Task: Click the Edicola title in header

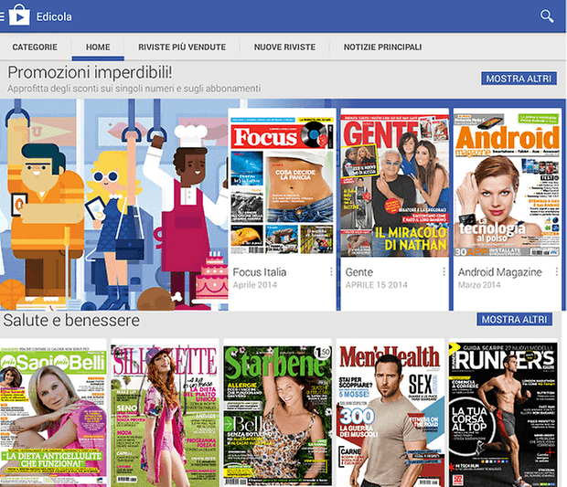Action: [x=54, y=16]
